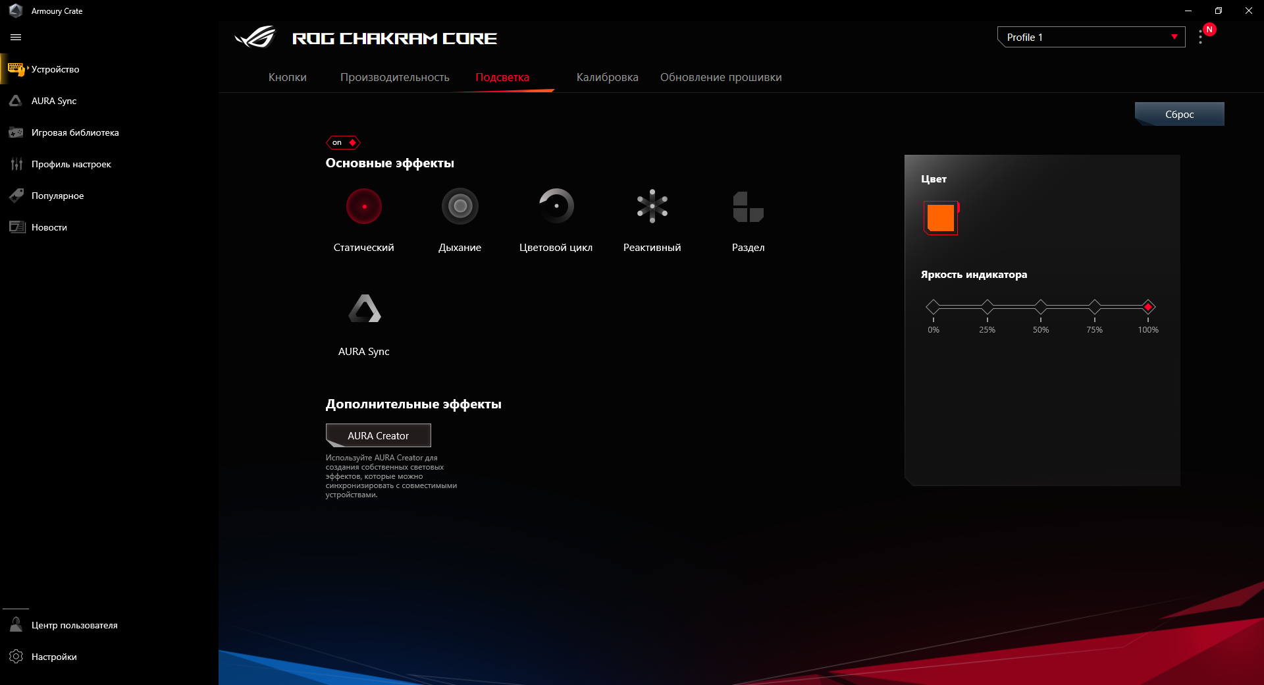The height and width of the screenshot is (685, 1264).
Task: Click the Дополнительные эффекты heading
Action: (x=413, y=404)
